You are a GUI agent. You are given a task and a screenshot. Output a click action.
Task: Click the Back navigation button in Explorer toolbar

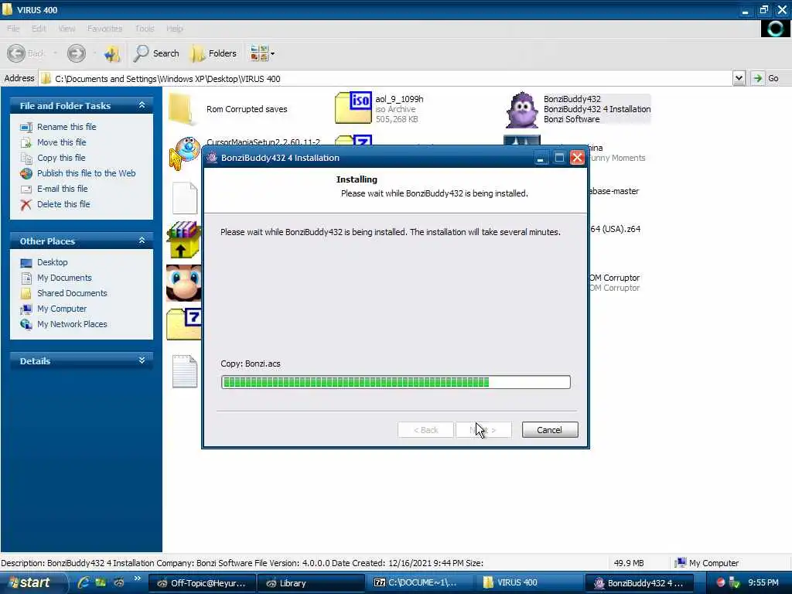(x=26, y=53)
